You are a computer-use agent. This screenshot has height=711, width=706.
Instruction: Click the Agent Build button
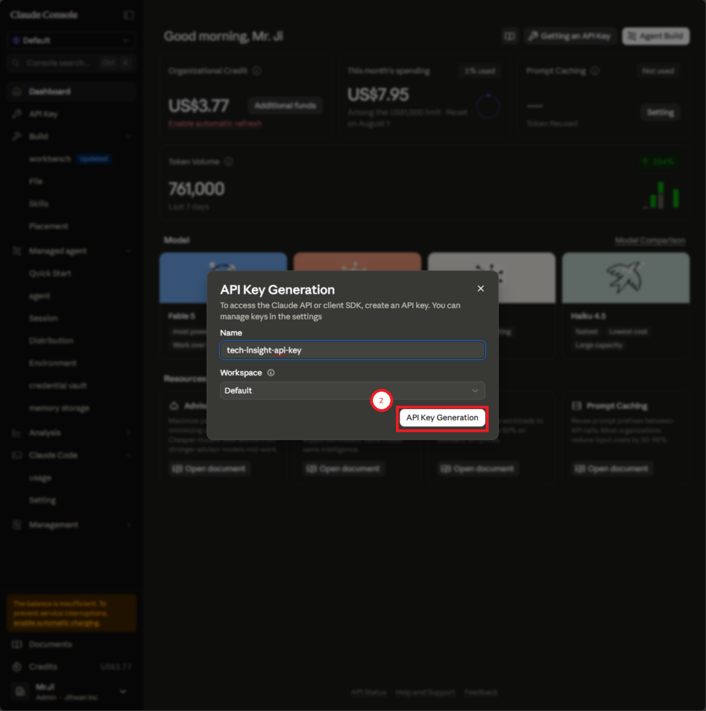[656, 36]
